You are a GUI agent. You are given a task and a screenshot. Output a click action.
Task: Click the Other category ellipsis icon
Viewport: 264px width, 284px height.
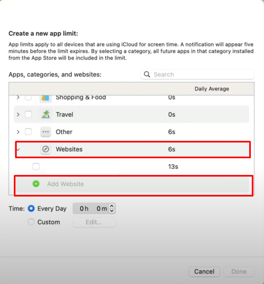(46, 132)
